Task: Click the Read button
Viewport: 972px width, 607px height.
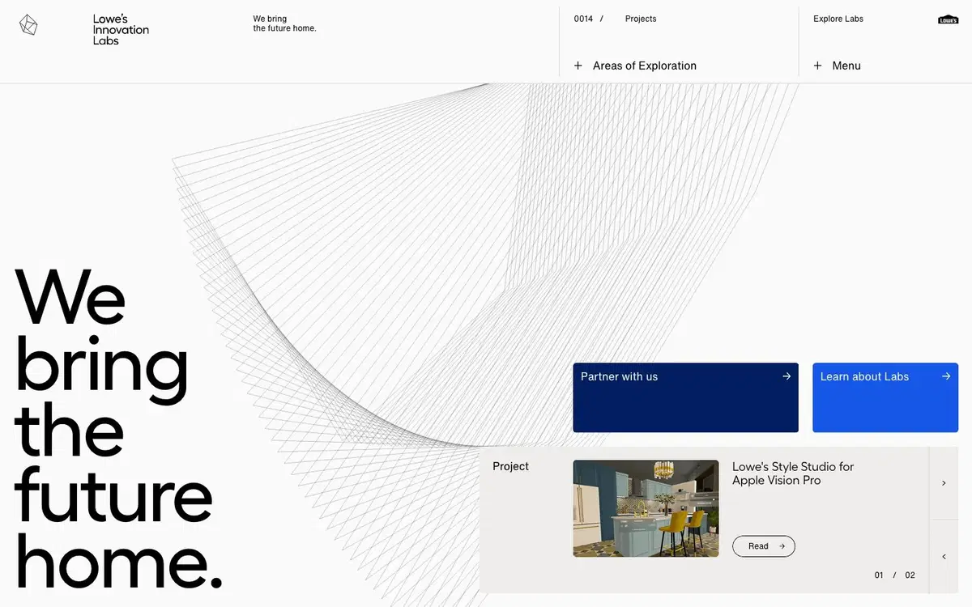Action: tap(764, 546)
